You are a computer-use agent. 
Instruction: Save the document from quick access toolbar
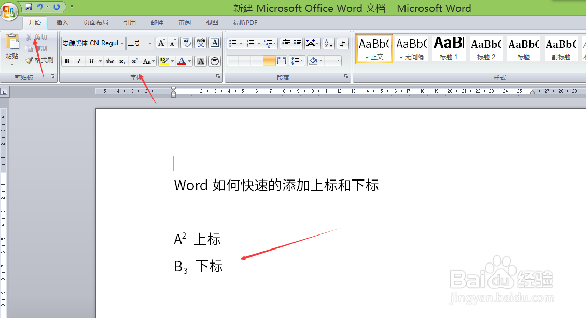(29, 7)
